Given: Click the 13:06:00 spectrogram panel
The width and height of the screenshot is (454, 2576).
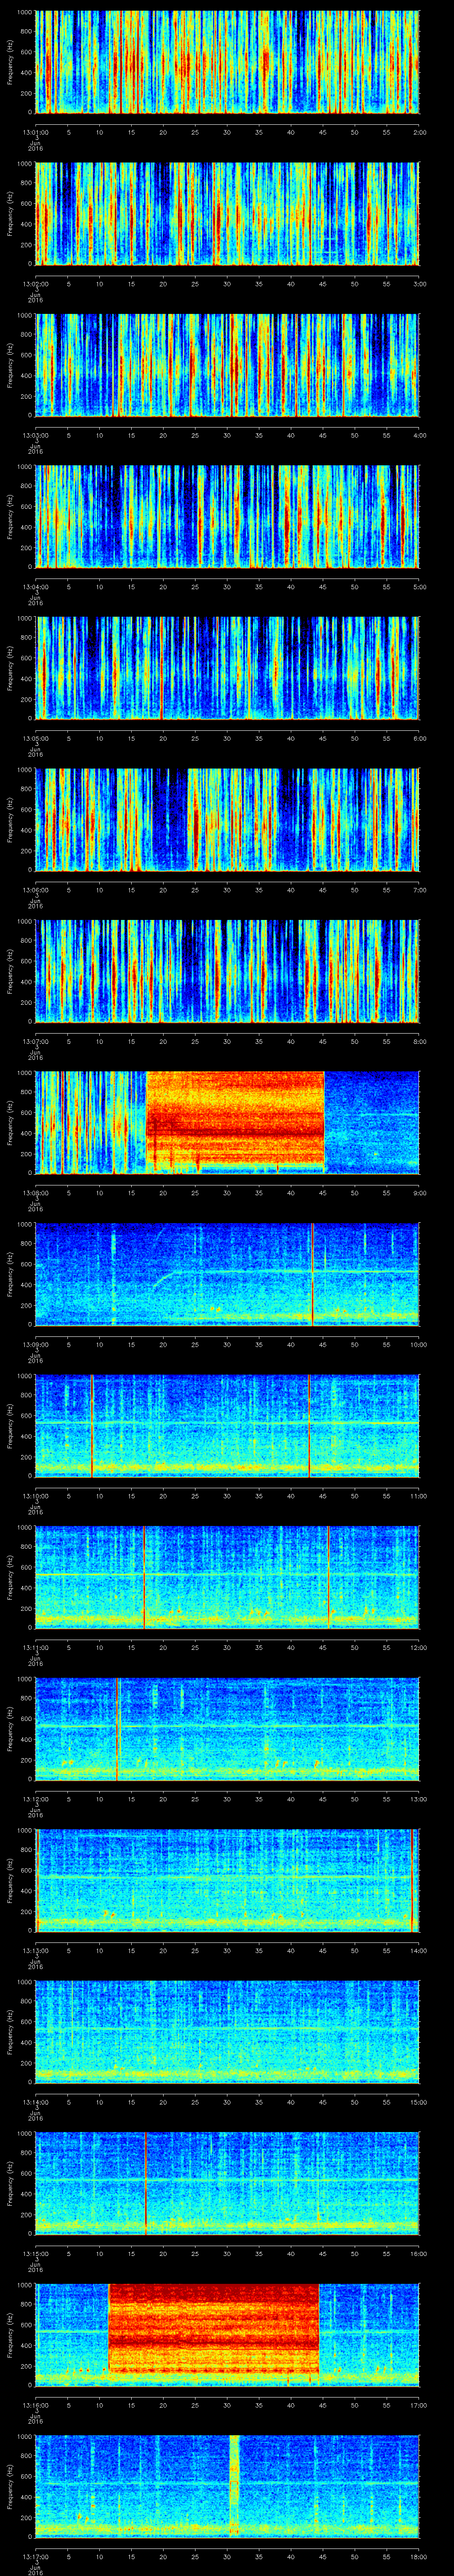Looking at the screenshot, I should coord(227,819).
